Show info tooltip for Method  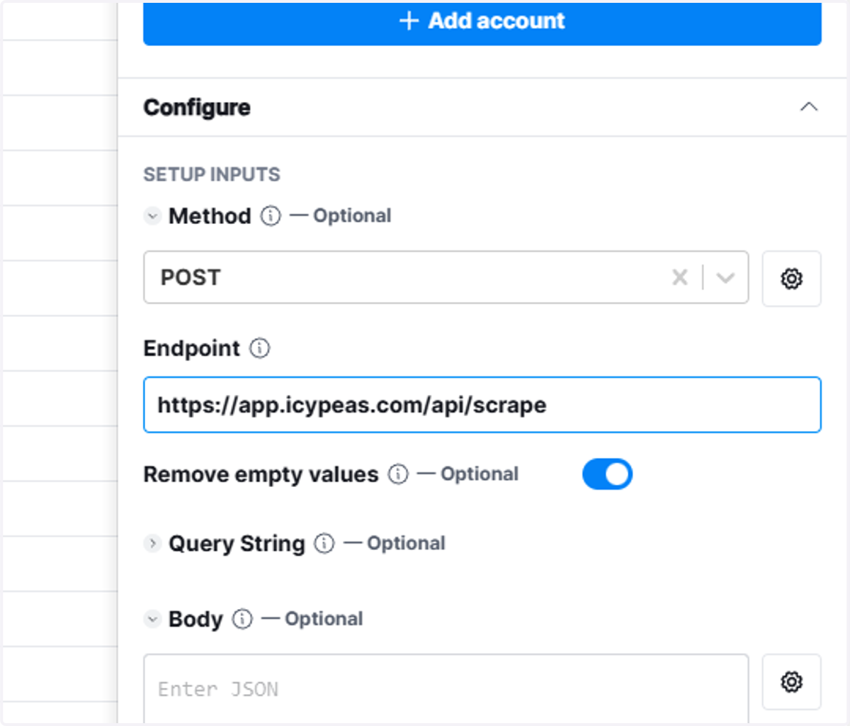271,216
